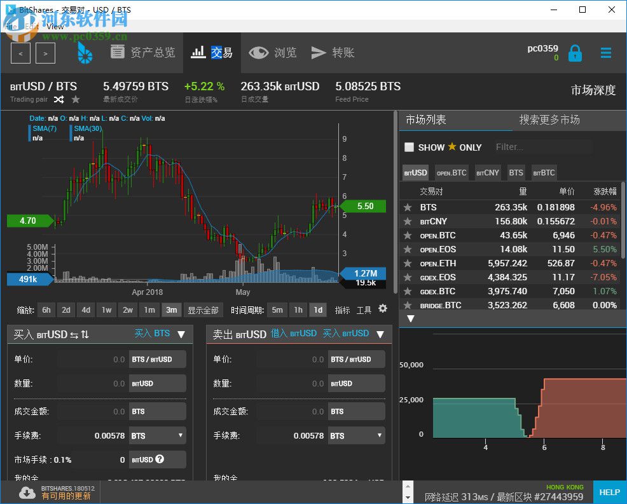627x504 pixels.
Task: Expand the triangle below the market list
Action: pyautogui.click(x=411, y=320)
